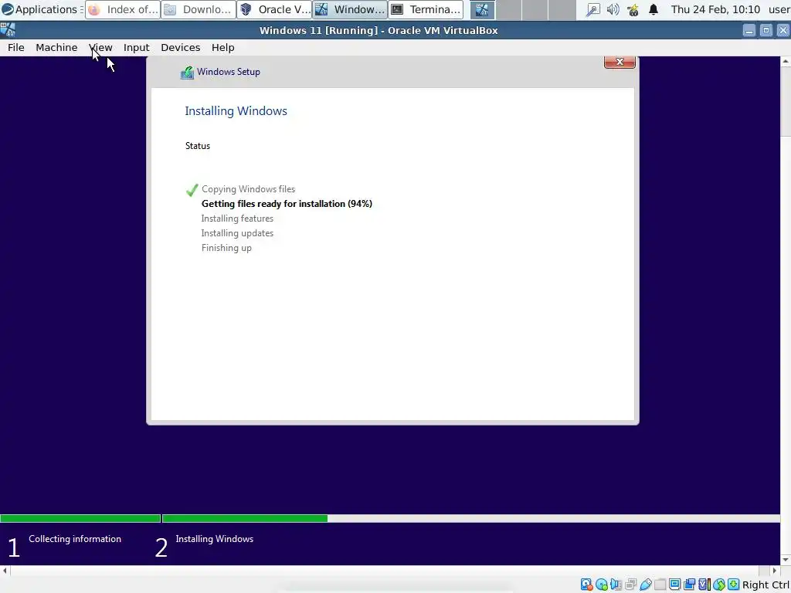
Task: Click the network connection tray icon
Action: (592, 9)
